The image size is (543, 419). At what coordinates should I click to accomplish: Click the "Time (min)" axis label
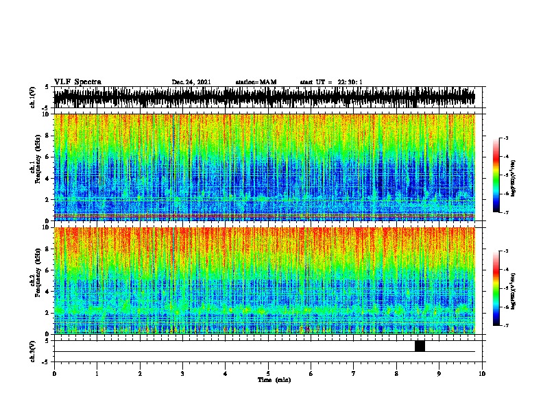pyautogui.click(x=274, y=380)
